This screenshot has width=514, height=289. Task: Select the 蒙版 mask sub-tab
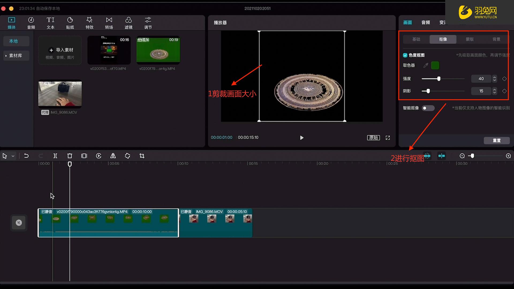[470, 39]
